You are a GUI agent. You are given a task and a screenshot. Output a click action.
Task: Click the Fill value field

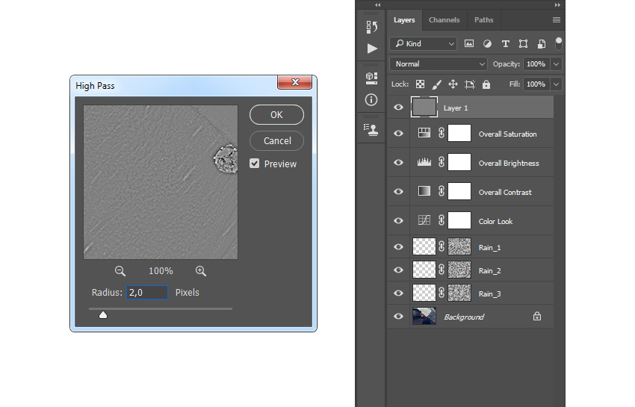click(536, 84)
